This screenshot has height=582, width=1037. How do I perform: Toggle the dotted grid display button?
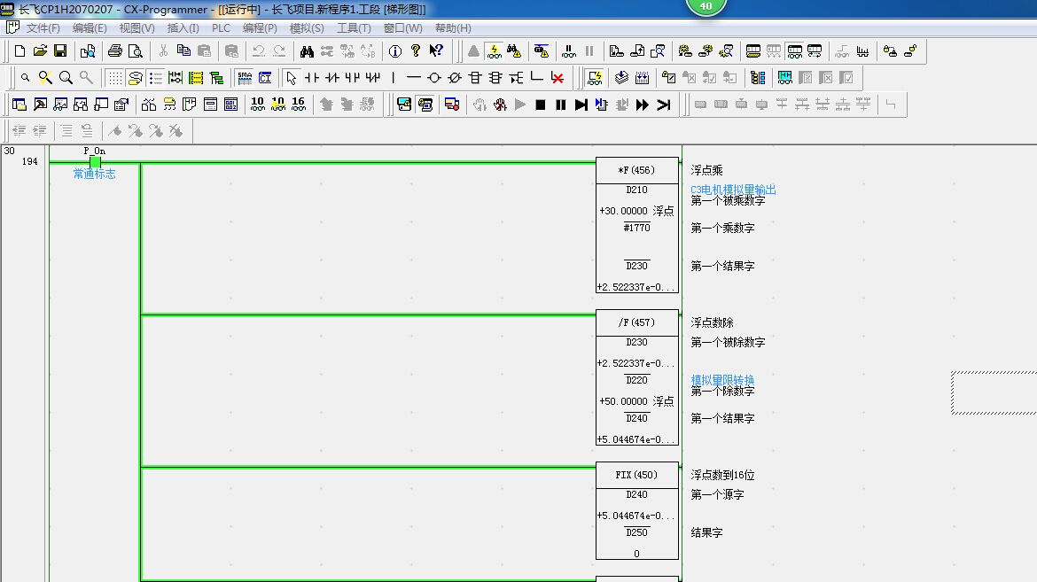(x=115, y=78)
